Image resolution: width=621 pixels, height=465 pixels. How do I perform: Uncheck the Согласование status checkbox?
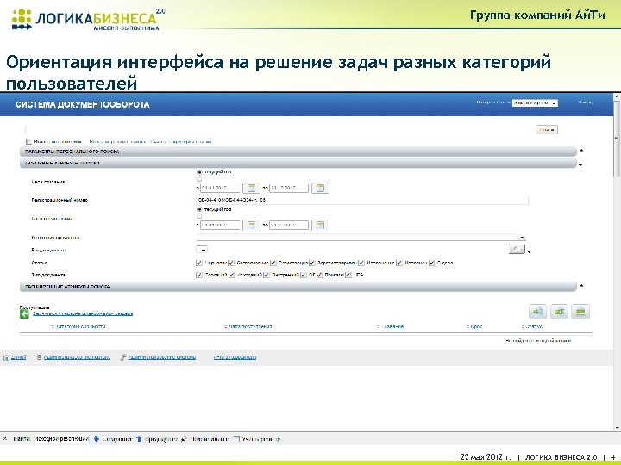point(231,263)
